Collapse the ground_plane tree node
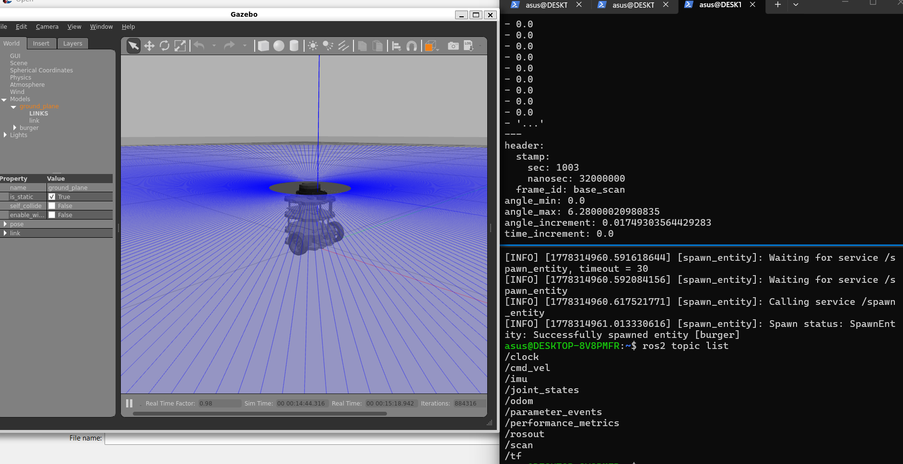 (x=13, y=107)
